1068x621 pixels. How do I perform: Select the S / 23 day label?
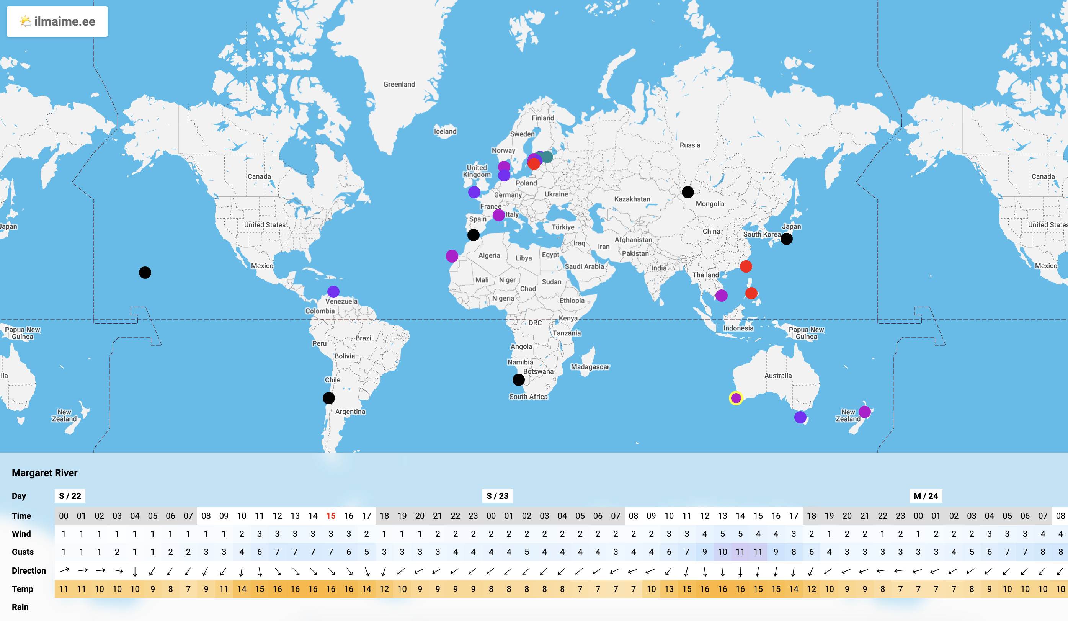coord(497,496)
